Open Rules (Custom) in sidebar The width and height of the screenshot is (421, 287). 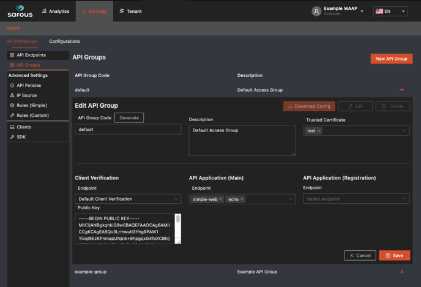[x=37, y=115]
